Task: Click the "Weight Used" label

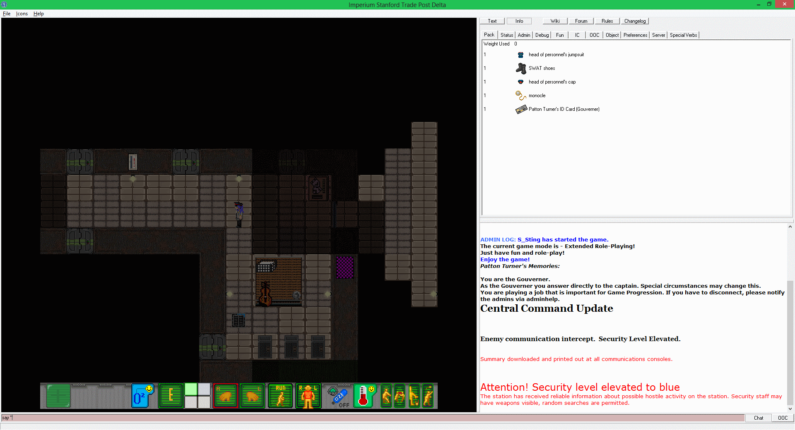Action: (496, 44)
